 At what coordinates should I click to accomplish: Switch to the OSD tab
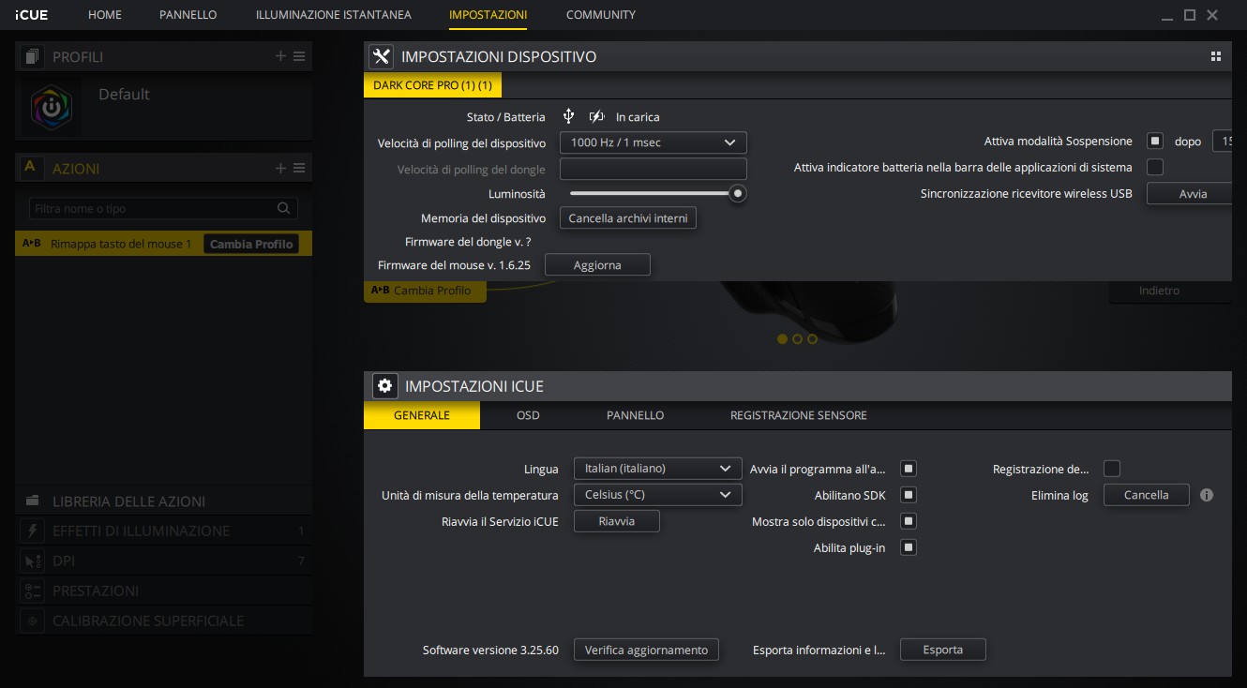pos(528,415)
